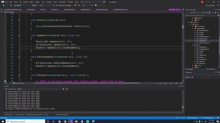Toggle Word Wrap icon in Output panel
Screen dimensions: 220x123
coord(67,89)
